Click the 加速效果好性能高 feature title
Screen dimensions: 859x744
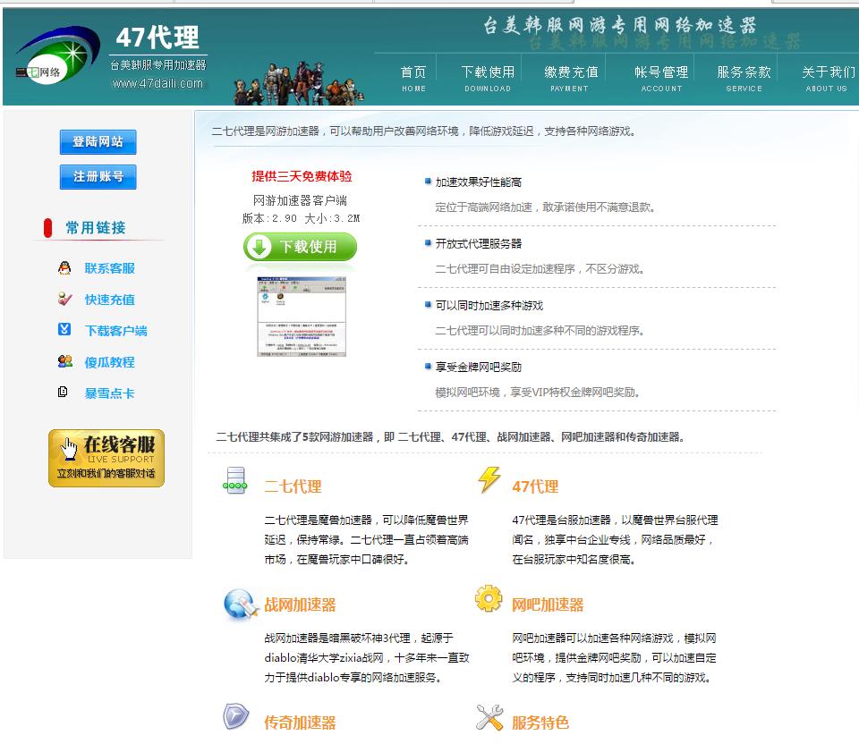[x=478, y=182]
